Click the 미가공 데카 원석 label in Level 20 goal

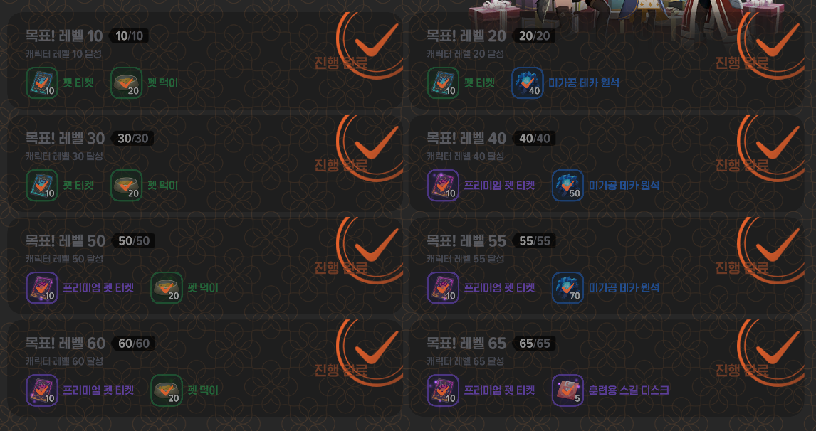click(583, 83)
